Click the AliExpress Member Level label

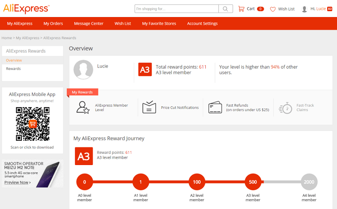[111, 108]
